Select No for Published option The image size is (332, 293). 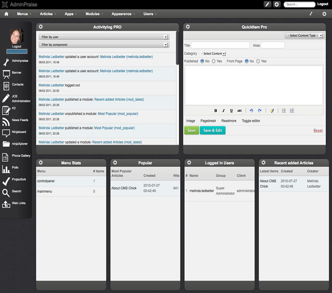click(x=202, y=61)
